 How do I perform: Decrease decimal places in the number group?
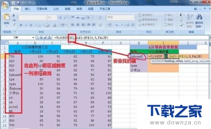[133, 25]
